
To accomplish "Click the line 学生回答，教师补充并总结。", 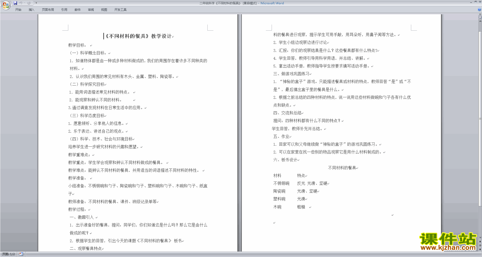I will [x=297, y=129].
